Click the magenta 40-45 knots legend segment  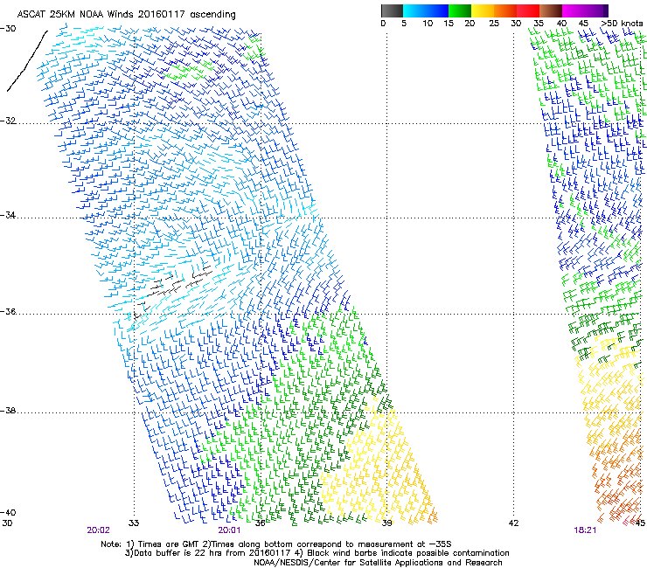tap(574, 10)
